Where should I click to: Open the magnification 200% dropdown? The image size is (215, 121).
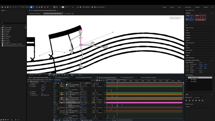32,75
